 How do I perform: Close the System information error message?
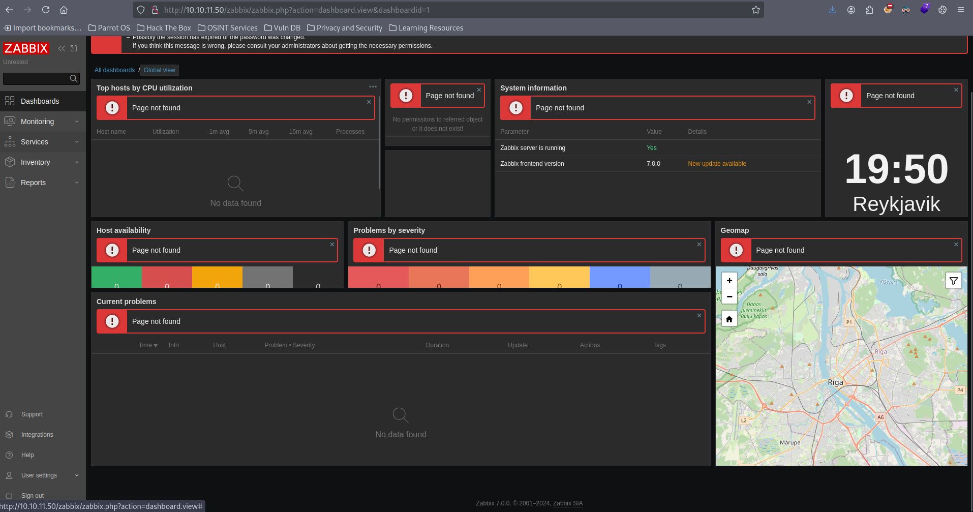pos(809,102)
